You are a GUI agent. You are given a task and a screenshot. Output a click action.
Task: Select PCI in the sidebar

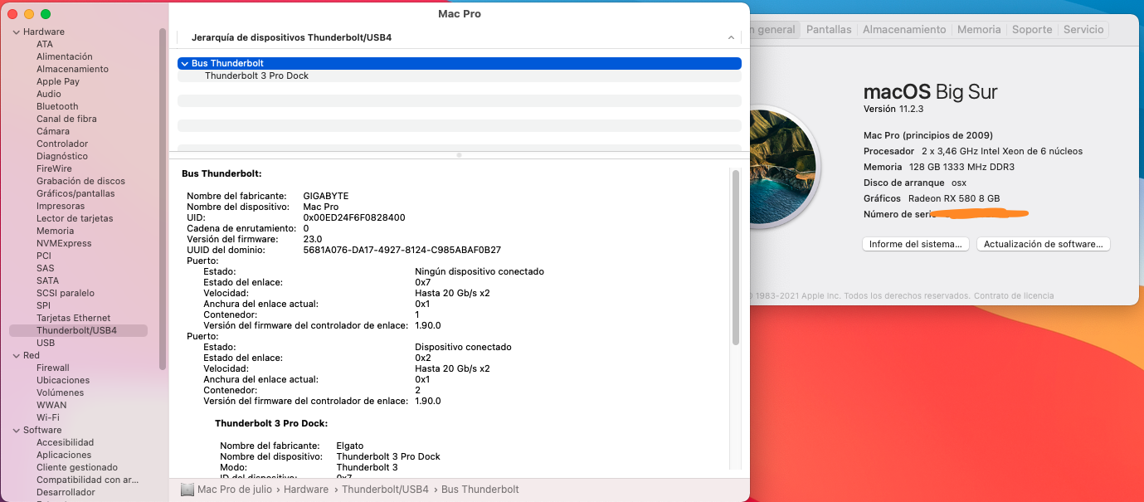44,256
